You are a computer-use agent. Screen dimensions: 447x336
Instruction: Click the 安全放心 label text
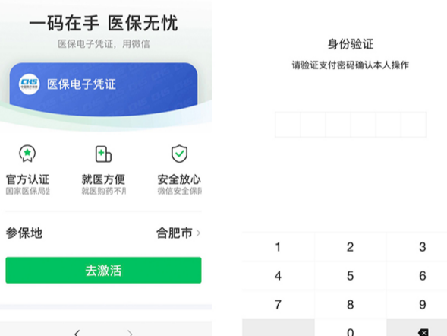179,179
